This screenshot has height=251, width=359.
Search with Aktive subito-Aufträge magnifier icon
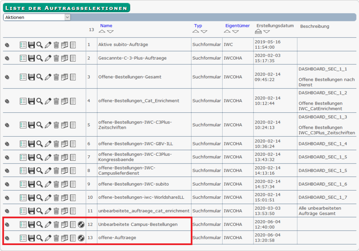coord(40,45)
